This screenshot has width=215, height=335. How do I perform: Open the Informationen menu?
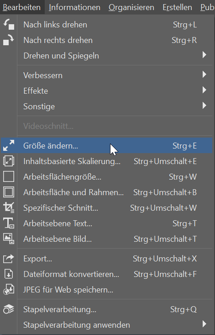75,7
